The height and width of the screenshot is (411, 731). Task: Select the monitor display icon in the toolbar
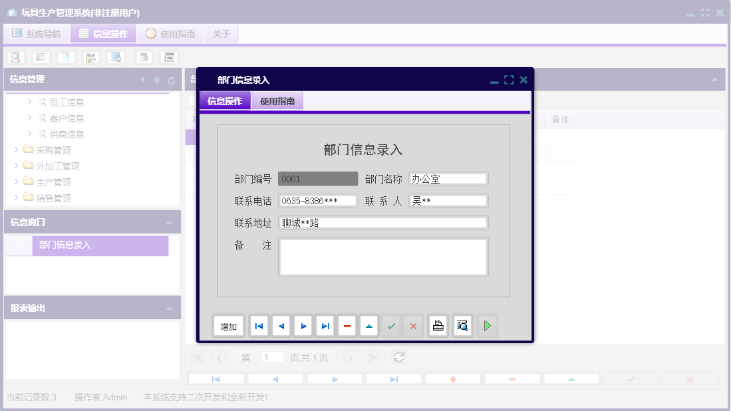116,57
